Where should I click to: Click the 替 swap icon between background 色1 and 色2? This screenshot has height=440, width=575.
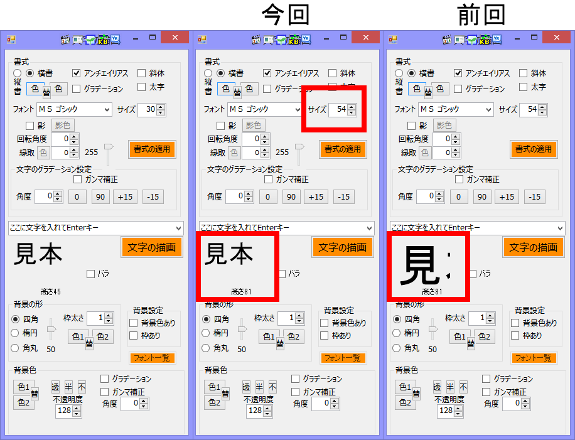click(x=34, y=394)
